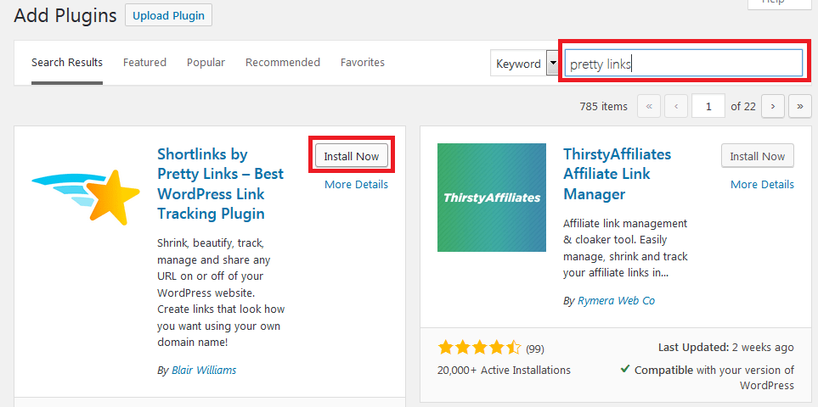Go to previous page of results
818x407 pixels.
(676, 106)
